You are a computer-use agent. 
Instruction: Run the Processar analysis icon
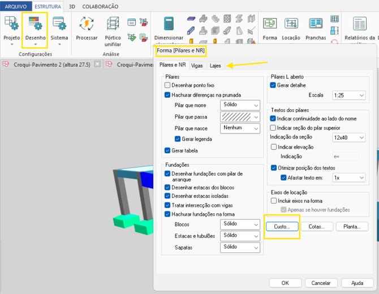(87, 24)
